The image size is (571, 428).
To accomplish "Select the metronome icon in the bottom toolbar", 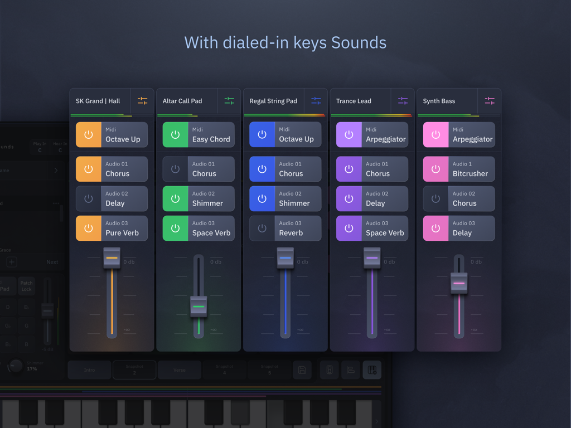I will [329, 369].
